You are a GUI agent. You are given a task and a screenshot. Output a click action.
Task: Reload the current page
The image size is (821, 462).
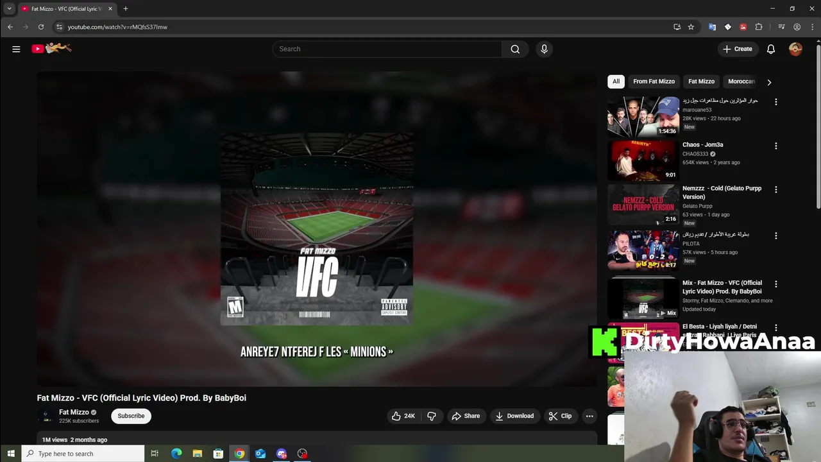point(40,27)
